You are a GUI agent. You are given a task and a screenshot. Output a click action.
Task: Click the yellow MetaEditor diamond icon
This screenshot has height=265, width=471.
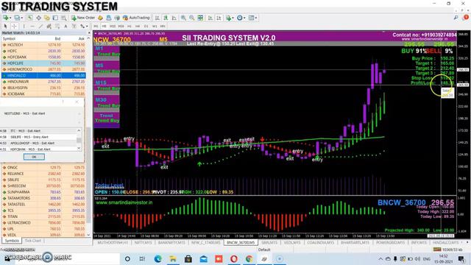(100, 18)
